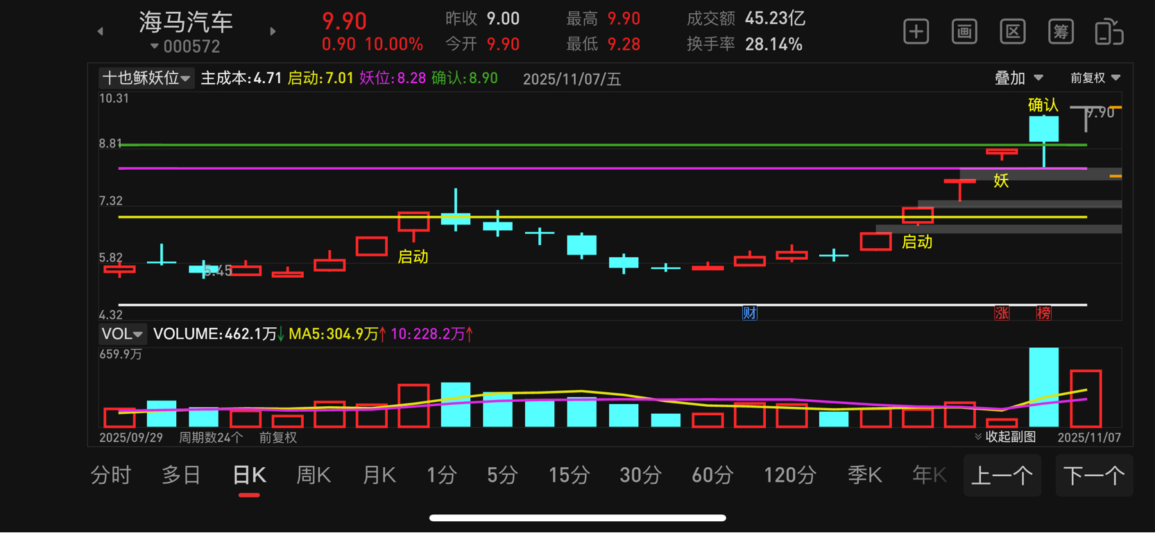Tap the 10.00% change value

tap(394, 44)
